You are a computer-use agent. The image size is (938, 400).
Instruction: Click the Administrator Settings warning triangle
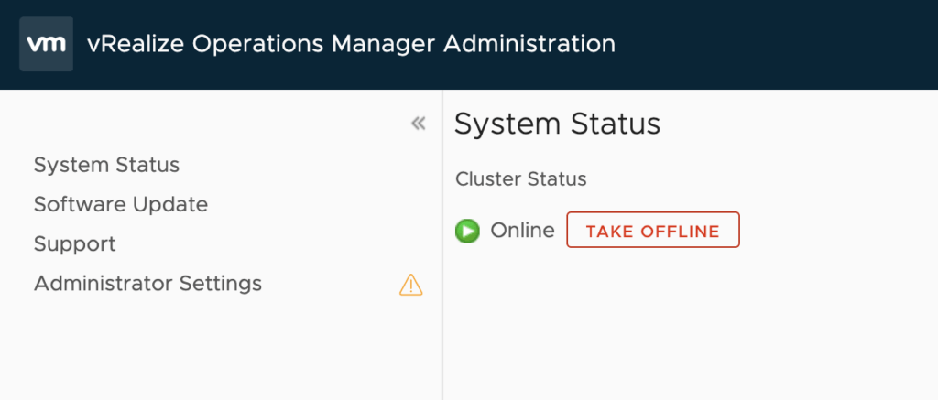pyautogui.click(x=411, y=286)
